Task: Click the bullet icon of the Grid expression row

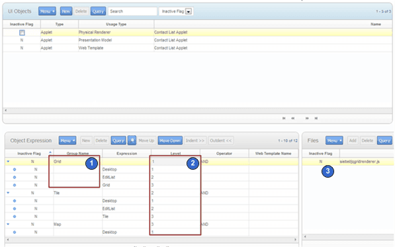Action: click(15, 185)
